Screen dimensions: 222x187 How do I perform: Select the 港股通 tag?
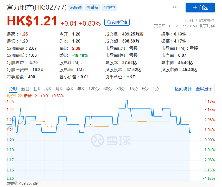pos(76,8)
